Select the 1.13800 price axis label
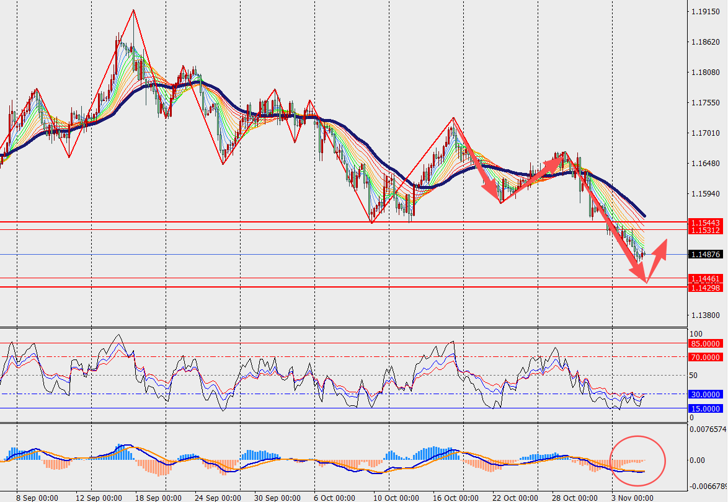This screenshot has width=728, height=502. [x=706, y=315]
